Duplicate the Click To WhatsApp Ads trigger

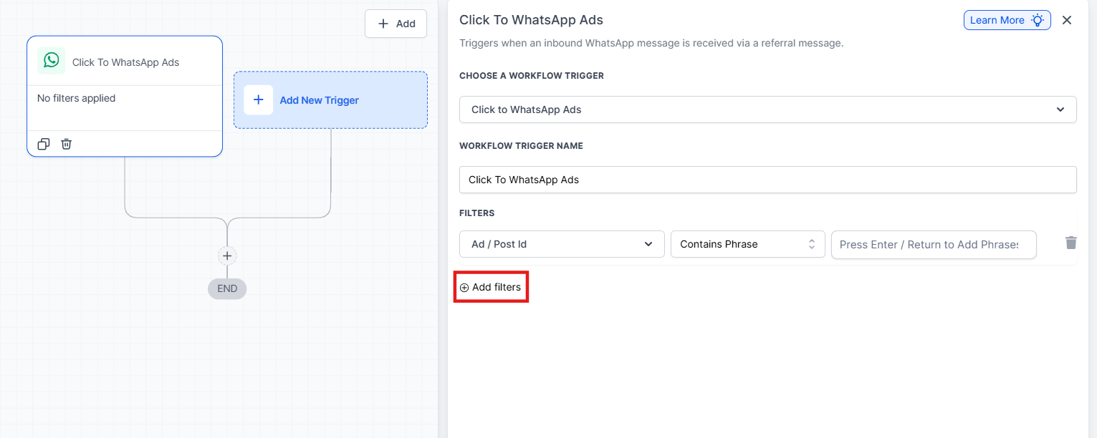44,144
